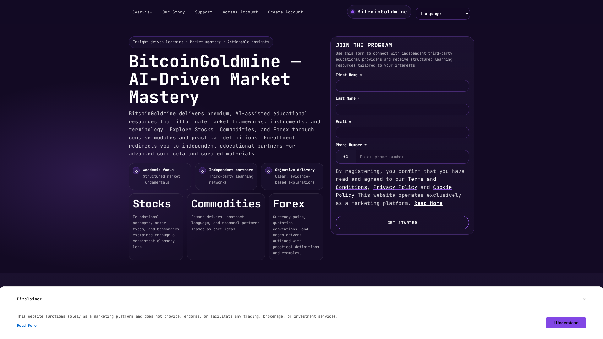Click the Academic focus sparkle icon
Image resolution: width=603 pixels, height=339 pixels.
coord(136,171)
